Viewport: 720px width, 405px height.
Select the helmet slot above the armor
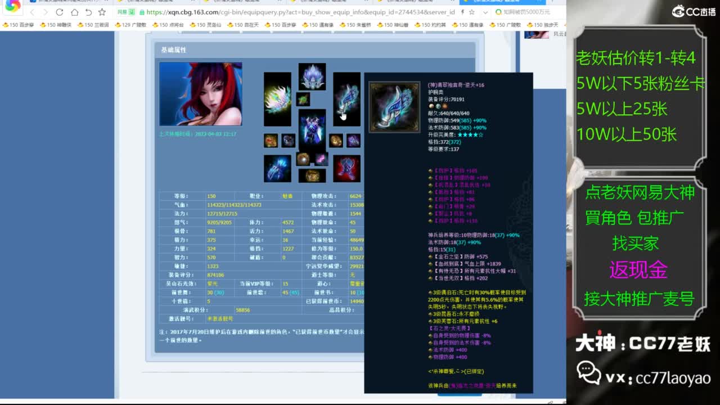pyautogui.click(x=312, y=77)
